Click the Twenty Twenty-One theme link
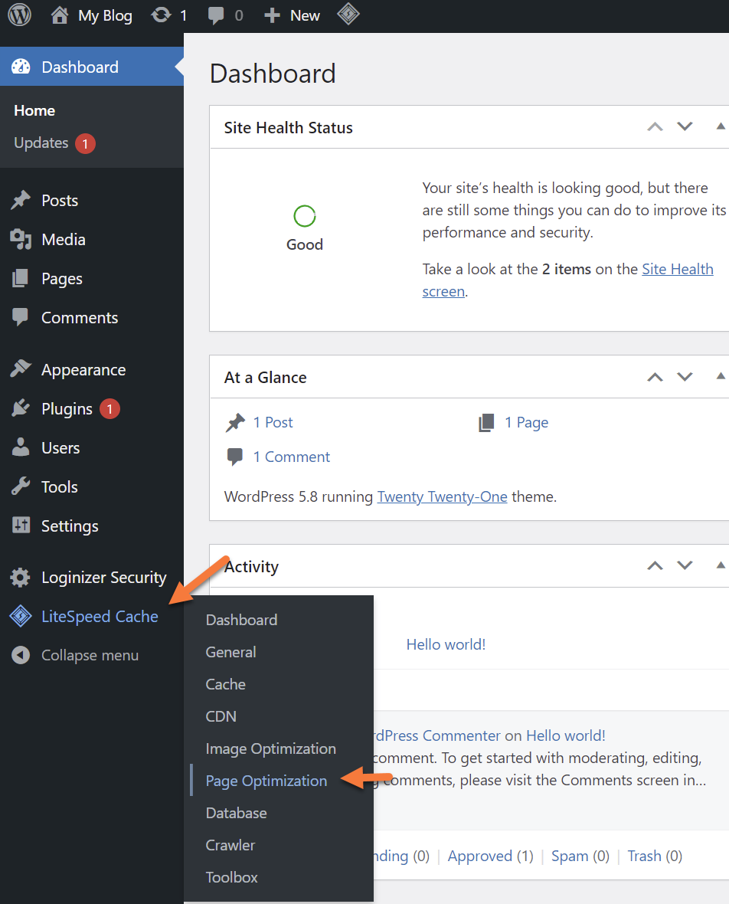This screenshot has width=729, height=904. click(x=442, y=496)
